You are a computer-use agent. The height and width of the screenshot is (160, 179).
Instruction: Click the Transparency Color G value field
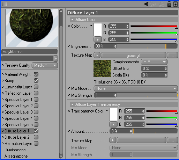tap(134, 118)
